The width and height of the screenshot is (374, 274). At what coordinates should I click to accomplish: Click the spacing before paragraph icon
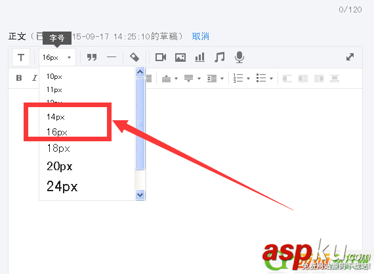point(166,78)
